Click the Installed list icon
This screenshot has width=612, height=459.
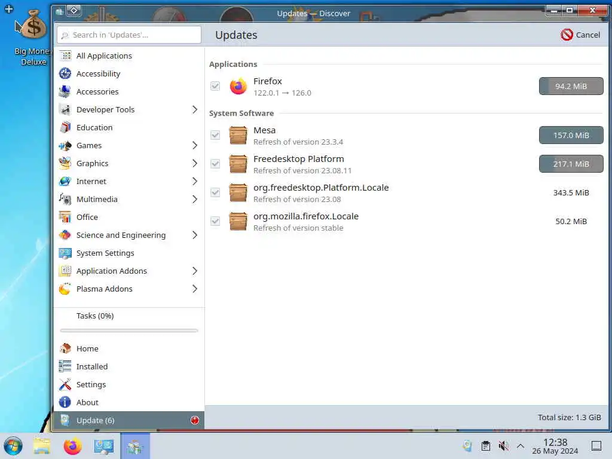(65, 366)
